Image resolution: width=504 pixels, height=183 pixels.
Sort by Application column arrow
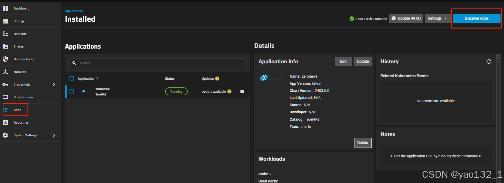tap(97, 78)
